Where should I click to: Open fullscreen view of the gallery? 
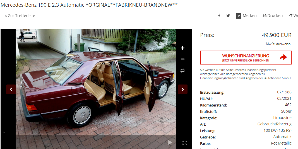(184, 143)
